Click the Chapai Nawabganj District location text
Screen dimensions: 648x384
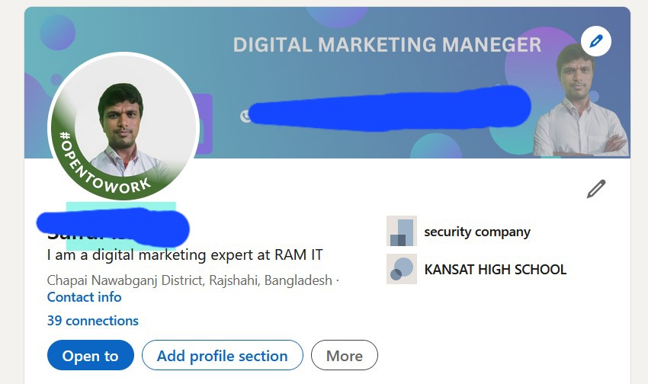point(190,280)
